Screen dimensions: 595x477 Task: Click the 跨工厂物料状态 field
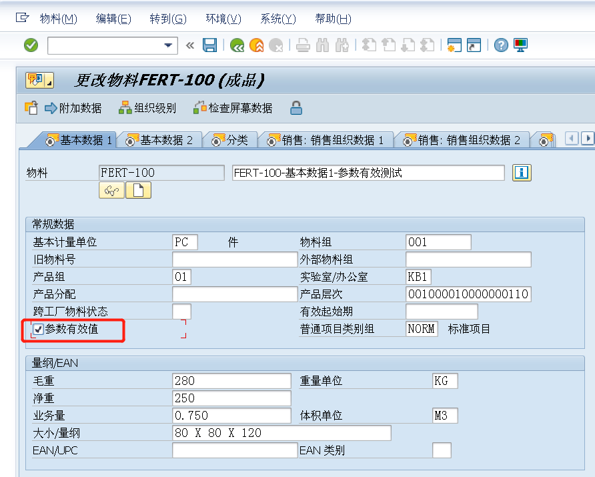point(181,312)
